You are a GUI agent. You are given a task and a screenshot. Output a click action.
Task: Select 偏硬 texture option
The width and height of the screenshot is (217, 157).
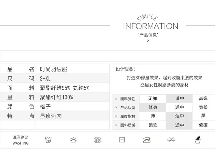pyautogui.click(x=203, y=125)
